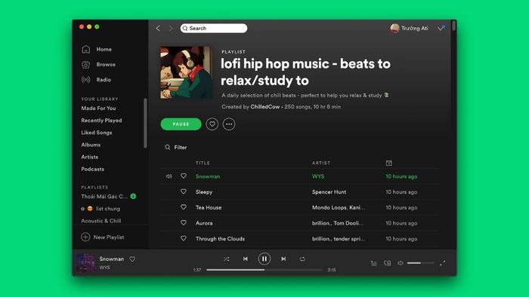Image resolution: width=529 pixels, height=297 pixels.
Task: Click Snowman title in now playing bar
Action: pyautogui.click(x=112, y=259)
